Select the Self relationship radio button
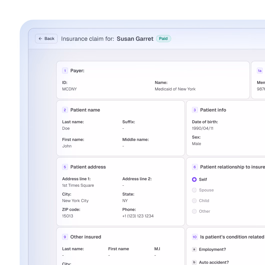 point(194,179)
